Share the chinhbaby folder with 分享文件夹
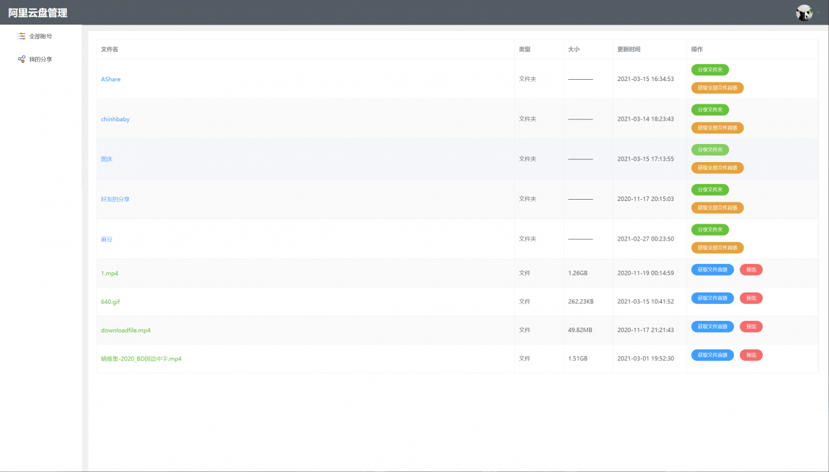 (x=710, y=110)
